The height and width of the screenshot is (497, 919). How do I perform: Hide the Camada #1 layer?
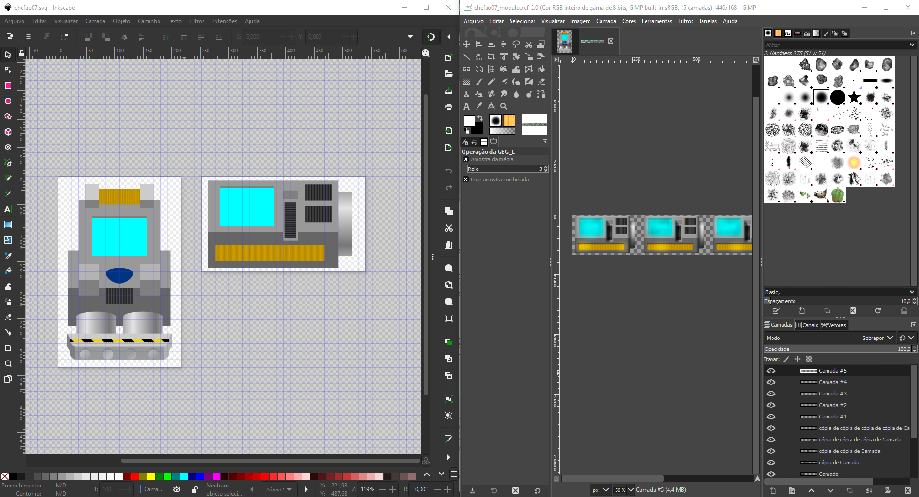pyautogui.click(x=771, y=417)
